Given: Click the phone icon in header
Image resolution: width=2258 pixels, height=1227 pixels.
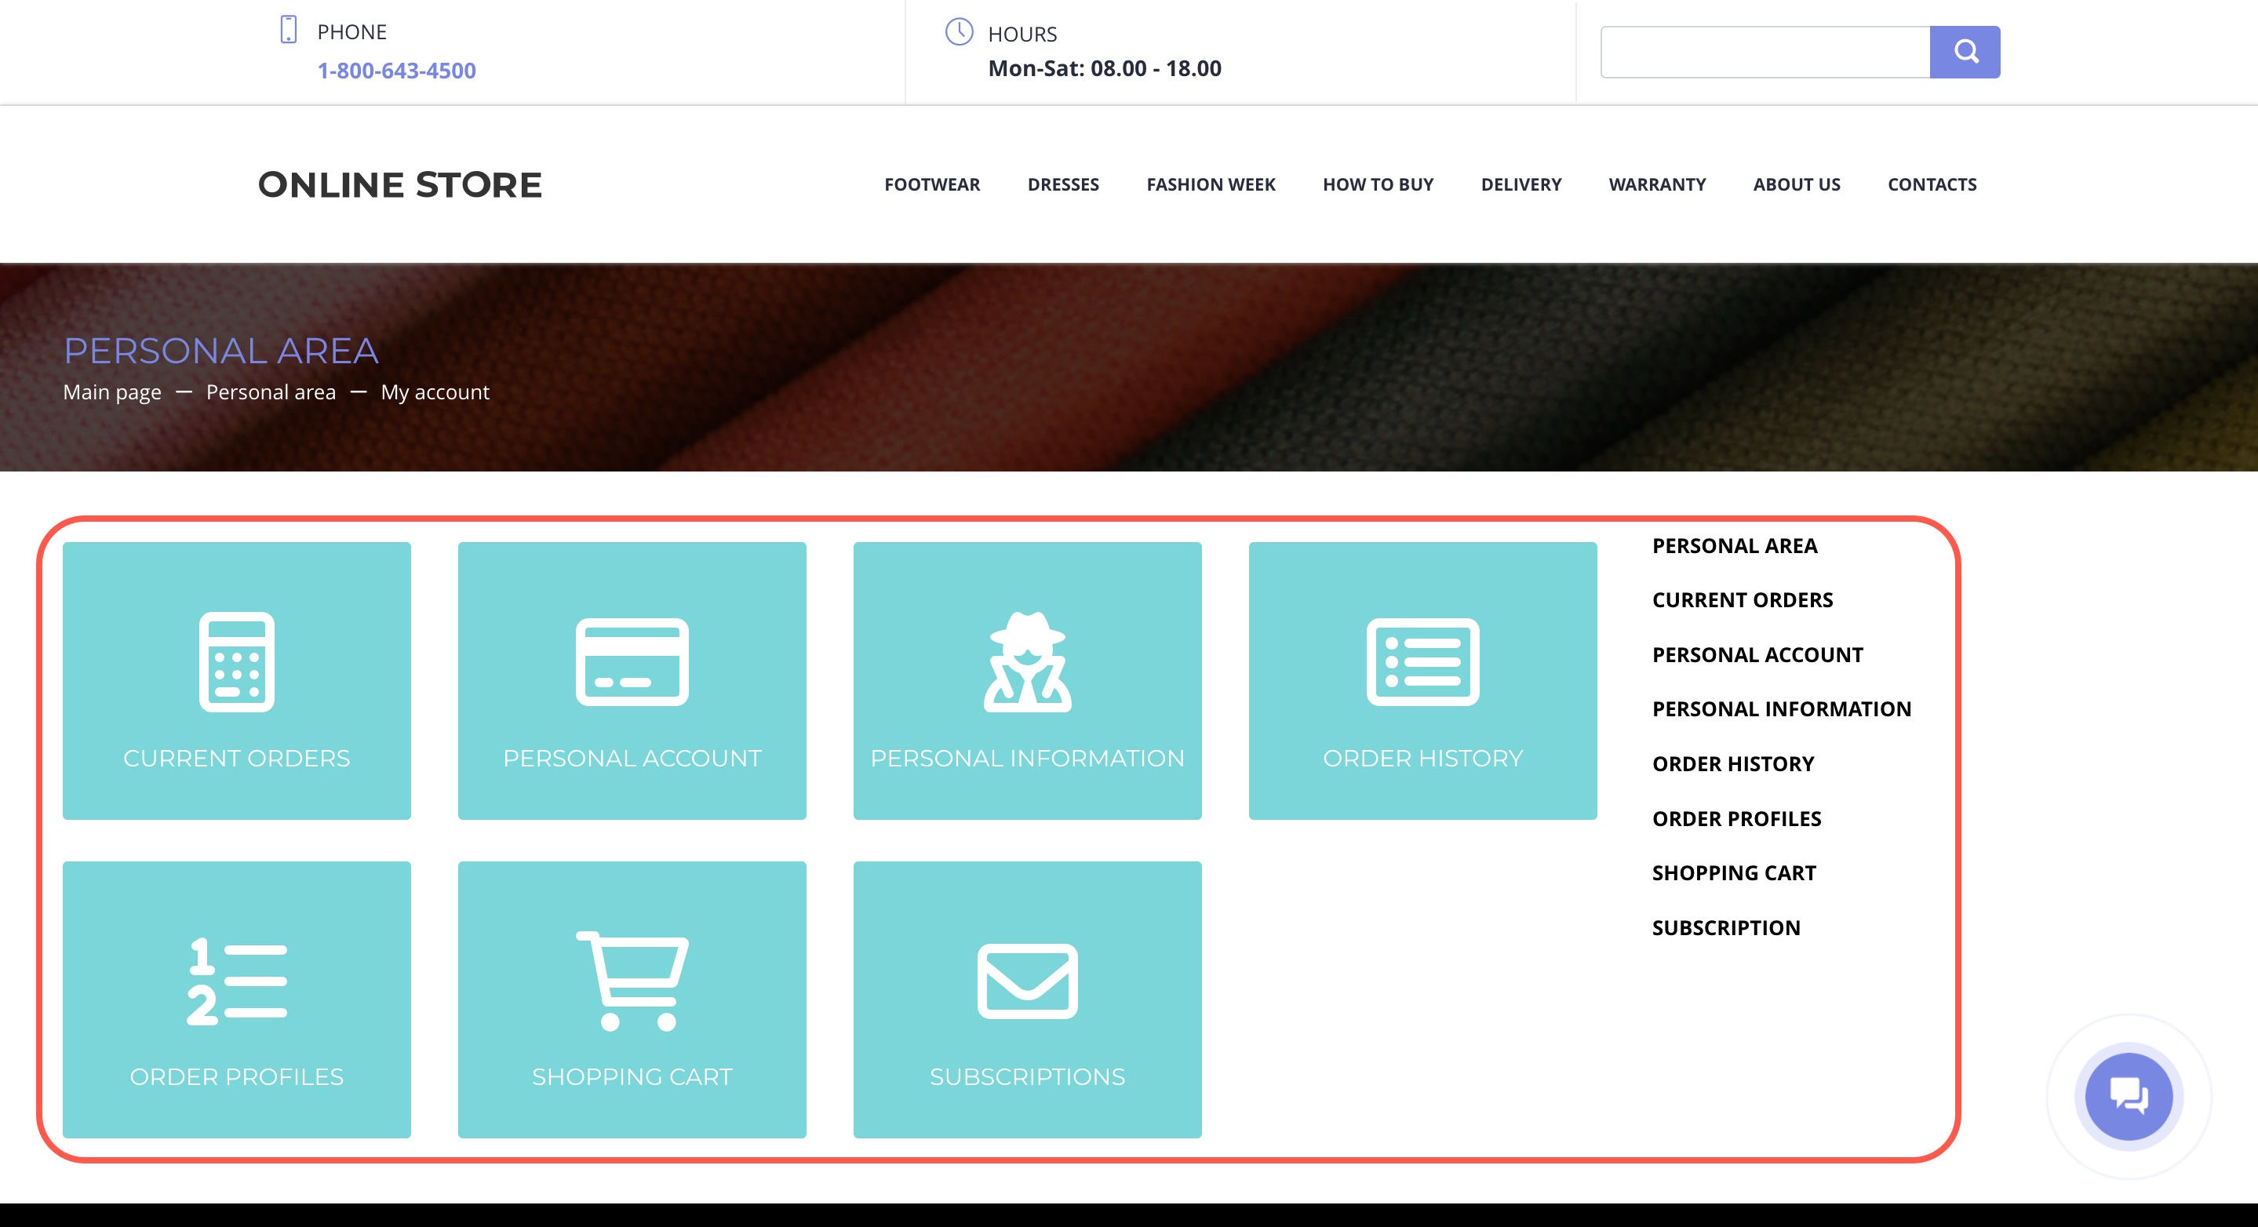Looking at the screenshot, I should [x=289, y=30].
